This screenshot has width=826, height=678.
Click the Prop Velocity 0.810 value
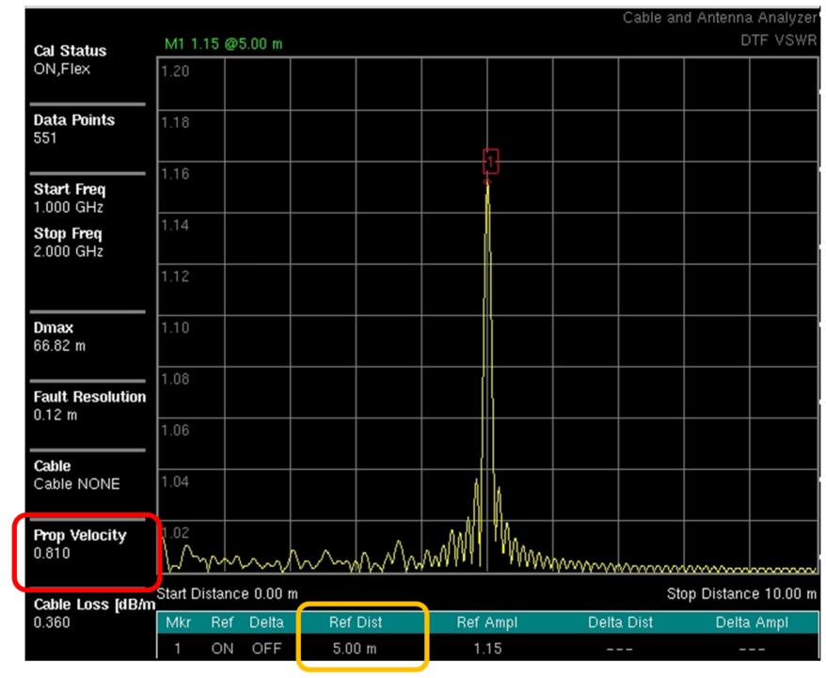52,553
